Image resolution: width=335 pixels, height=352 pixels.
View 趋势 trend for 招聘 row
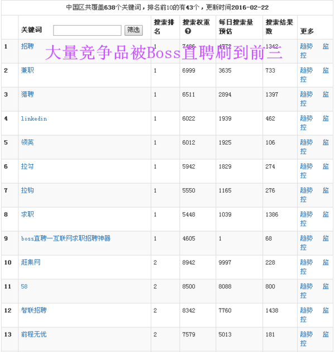(307, 46)
